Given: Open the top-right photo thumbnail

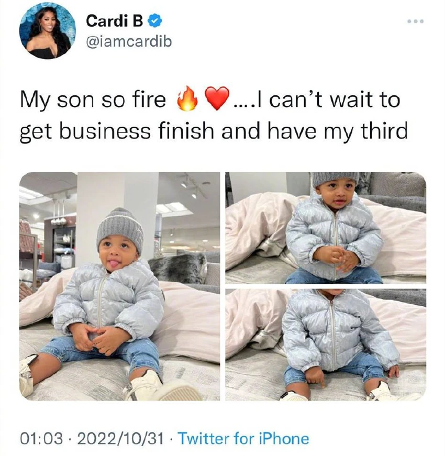Looking at the screenshot, I should coord(326,228).
